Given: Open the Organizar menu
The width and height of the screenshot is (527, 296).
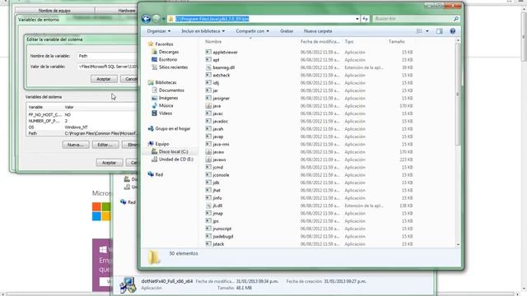Looking at the screenshot, I should [159, 31].
